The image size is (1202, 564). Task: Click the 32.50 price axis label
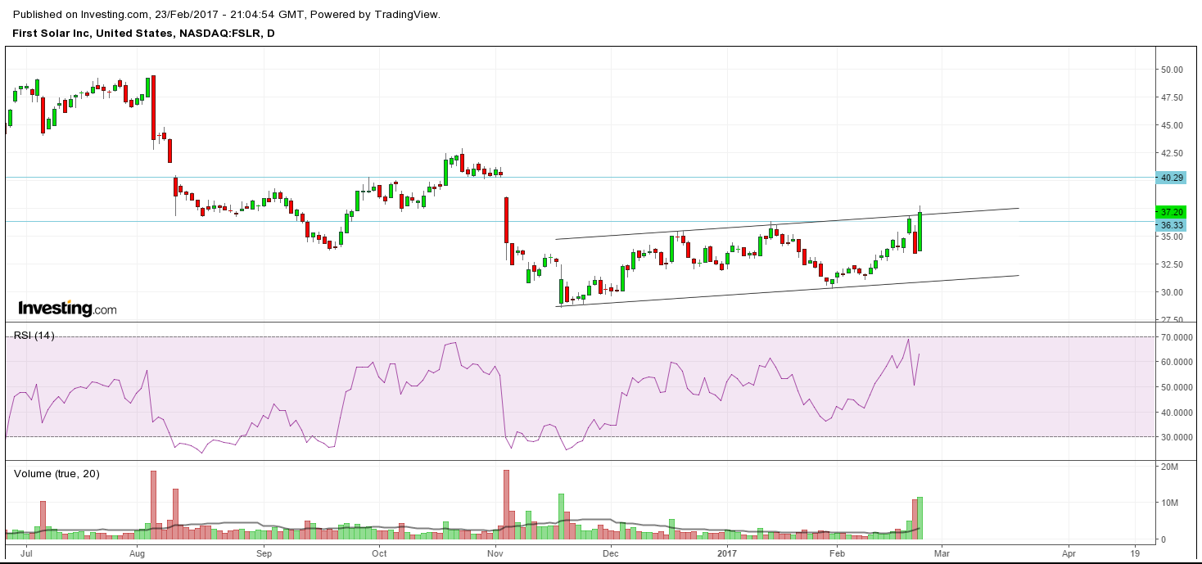pos(1173,264)
